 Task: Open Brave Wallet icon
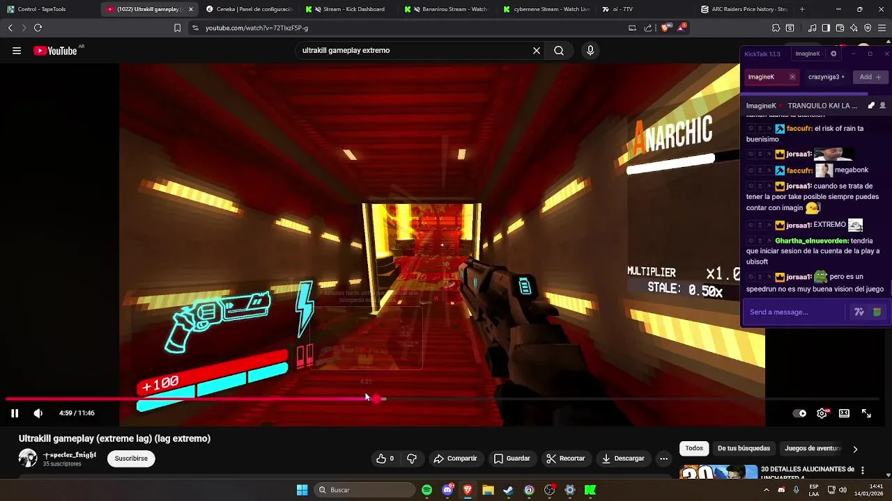click(x=840, y=28)
